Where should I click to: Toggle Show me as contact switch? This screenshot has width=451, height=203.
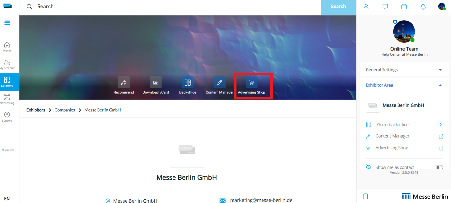pyautogui.click(x=439, y=167)
